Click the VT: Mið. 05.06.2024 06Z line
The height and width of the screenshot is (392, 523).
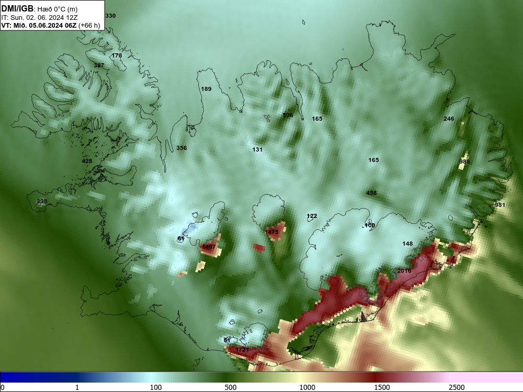point(51,25)
